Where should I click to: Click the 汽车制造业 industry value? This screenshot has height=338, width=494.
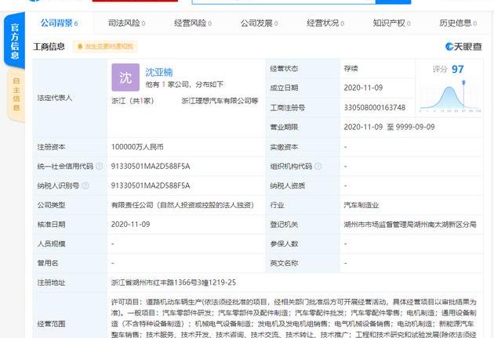coord(361,205)
